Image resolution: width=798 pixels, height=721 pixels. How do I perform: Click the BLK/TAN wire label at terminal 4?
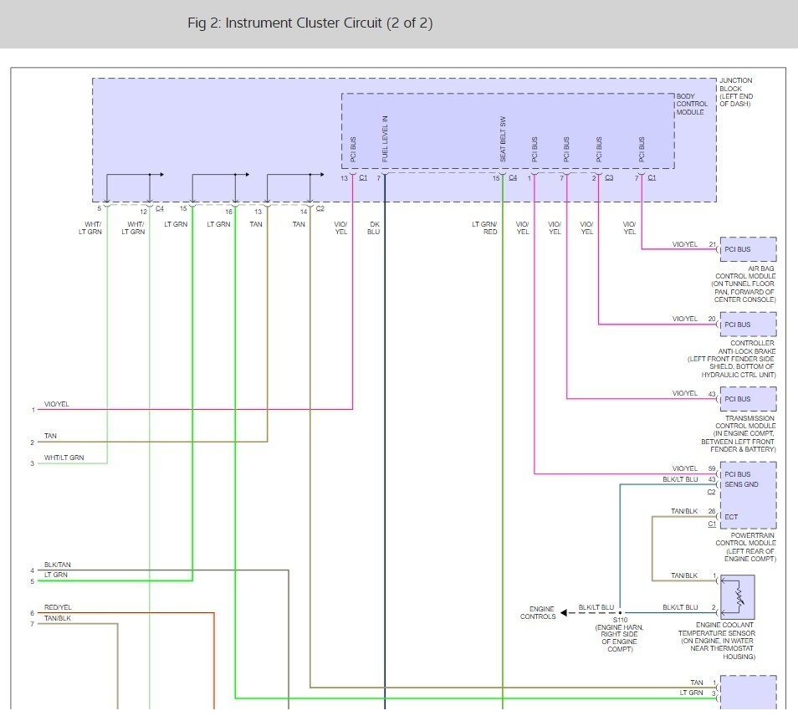click(57, 565)
